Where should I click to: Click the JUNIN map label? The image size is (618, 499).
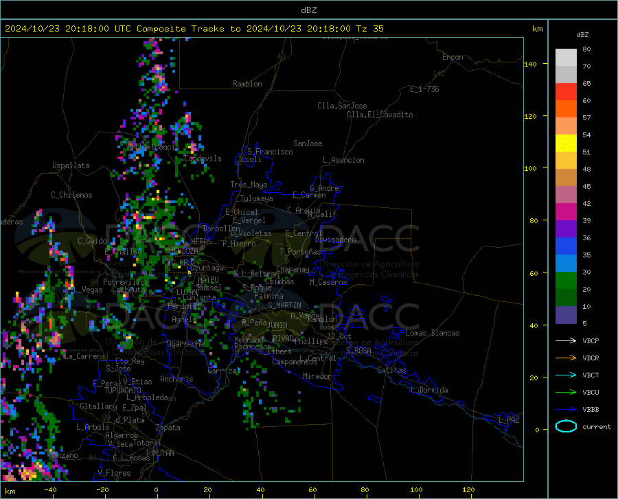277,325
